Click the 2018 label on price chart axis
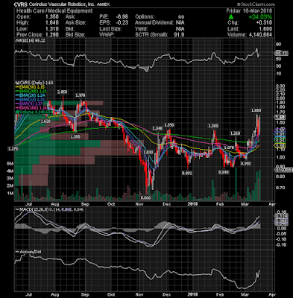293x298 pixels. coord(192,204)
